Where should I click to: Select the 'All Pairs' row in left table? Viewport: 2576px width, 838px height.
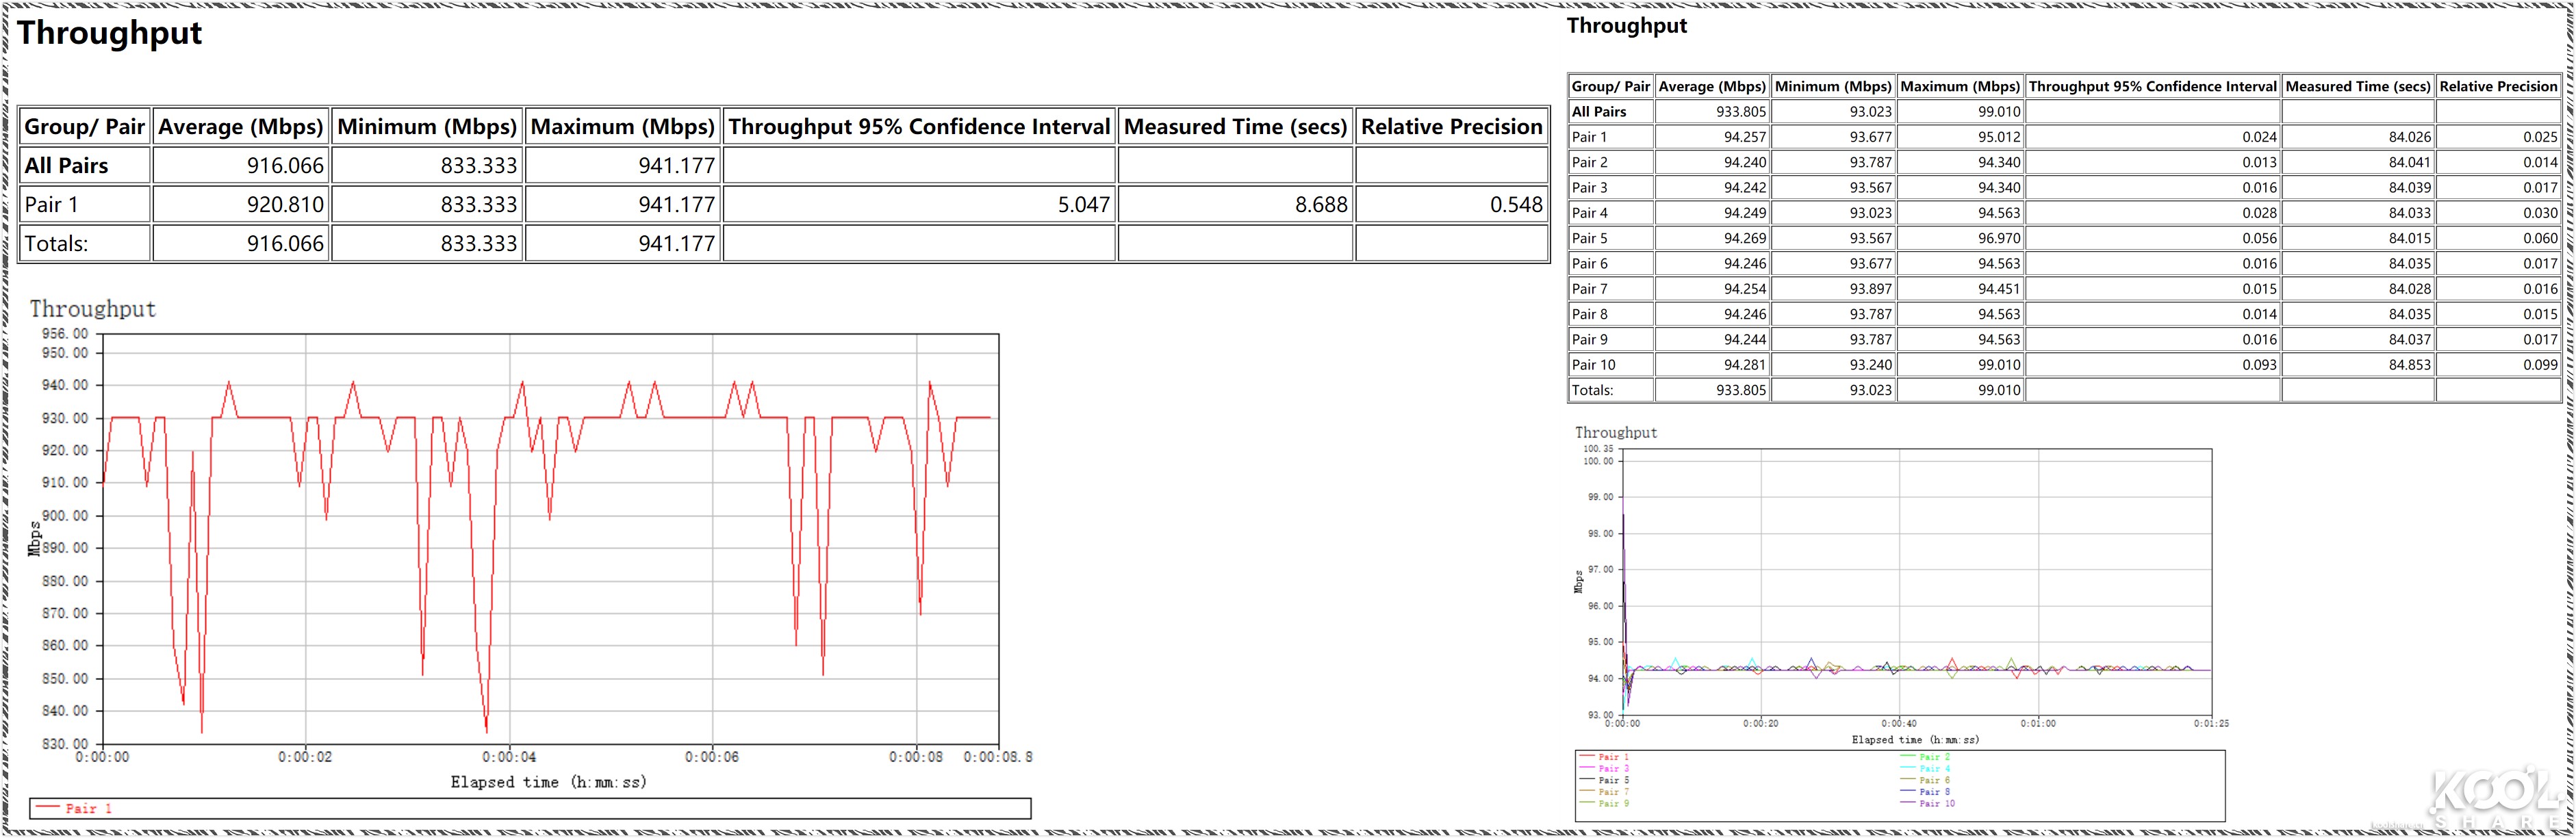(x=66, y=166)
